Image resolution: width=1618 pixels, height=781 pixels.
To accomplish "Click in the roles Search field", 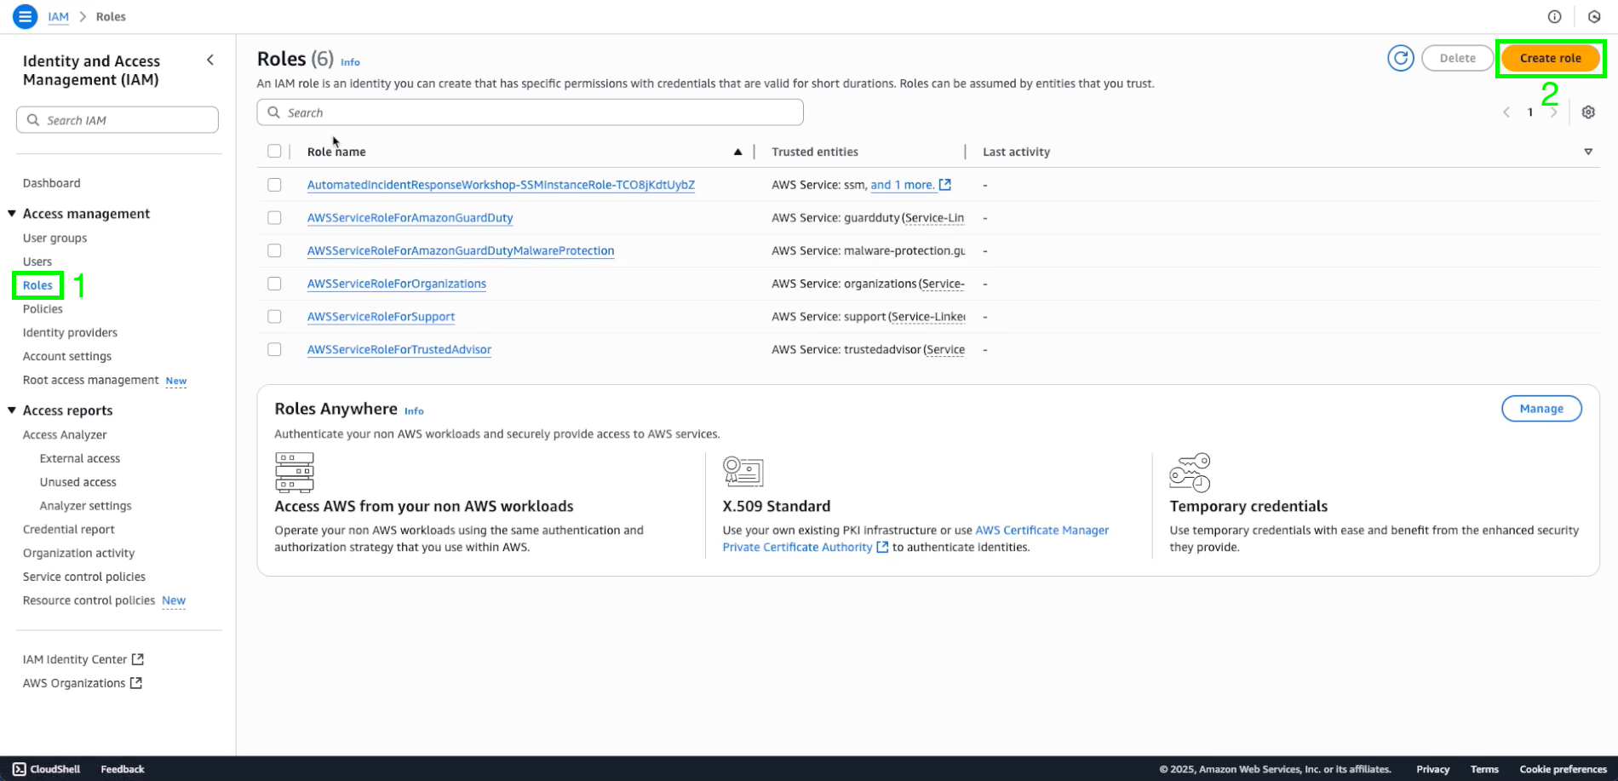I will coord(531,112).
